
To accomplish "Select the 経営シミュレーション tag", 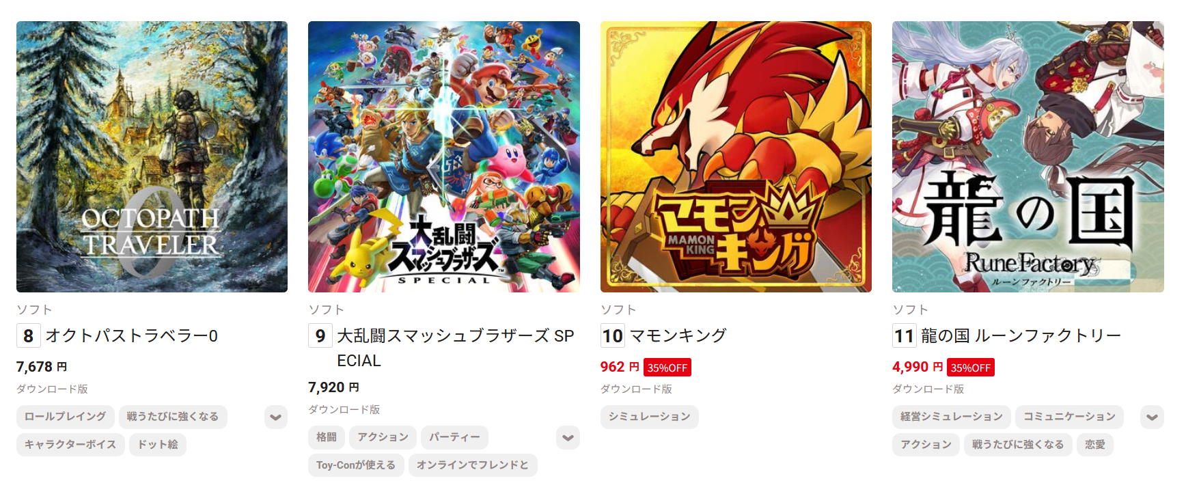I will coord(952,417).
